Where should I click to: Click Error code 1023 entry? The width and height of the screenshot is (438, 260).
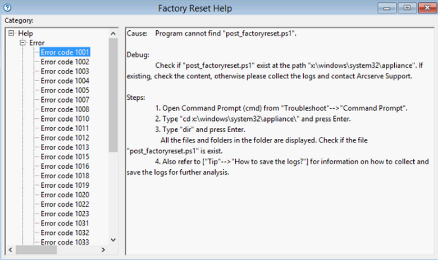tap(65, 213)
